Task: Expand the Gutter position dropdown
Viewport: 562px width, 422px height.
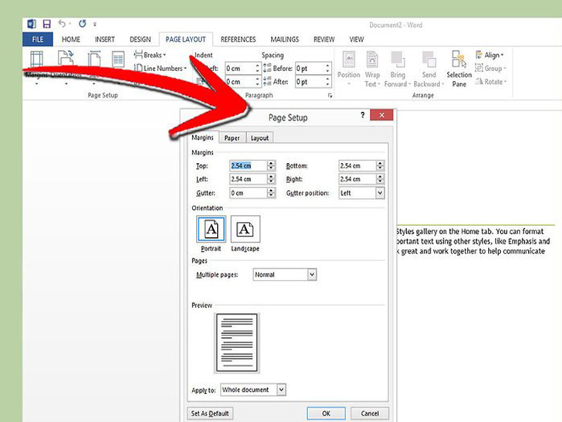Action: (380, 193)
